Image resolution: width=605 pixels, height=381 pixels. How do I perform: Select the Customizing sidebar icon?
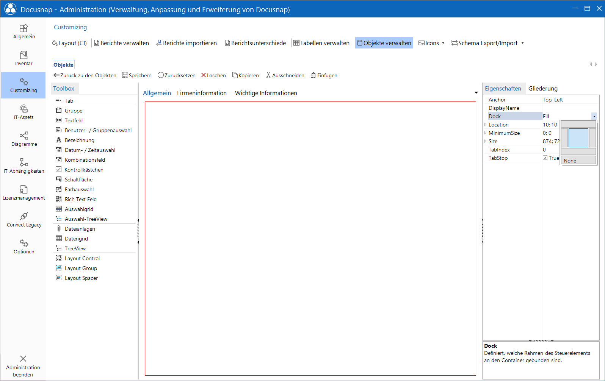coord(24,86)
